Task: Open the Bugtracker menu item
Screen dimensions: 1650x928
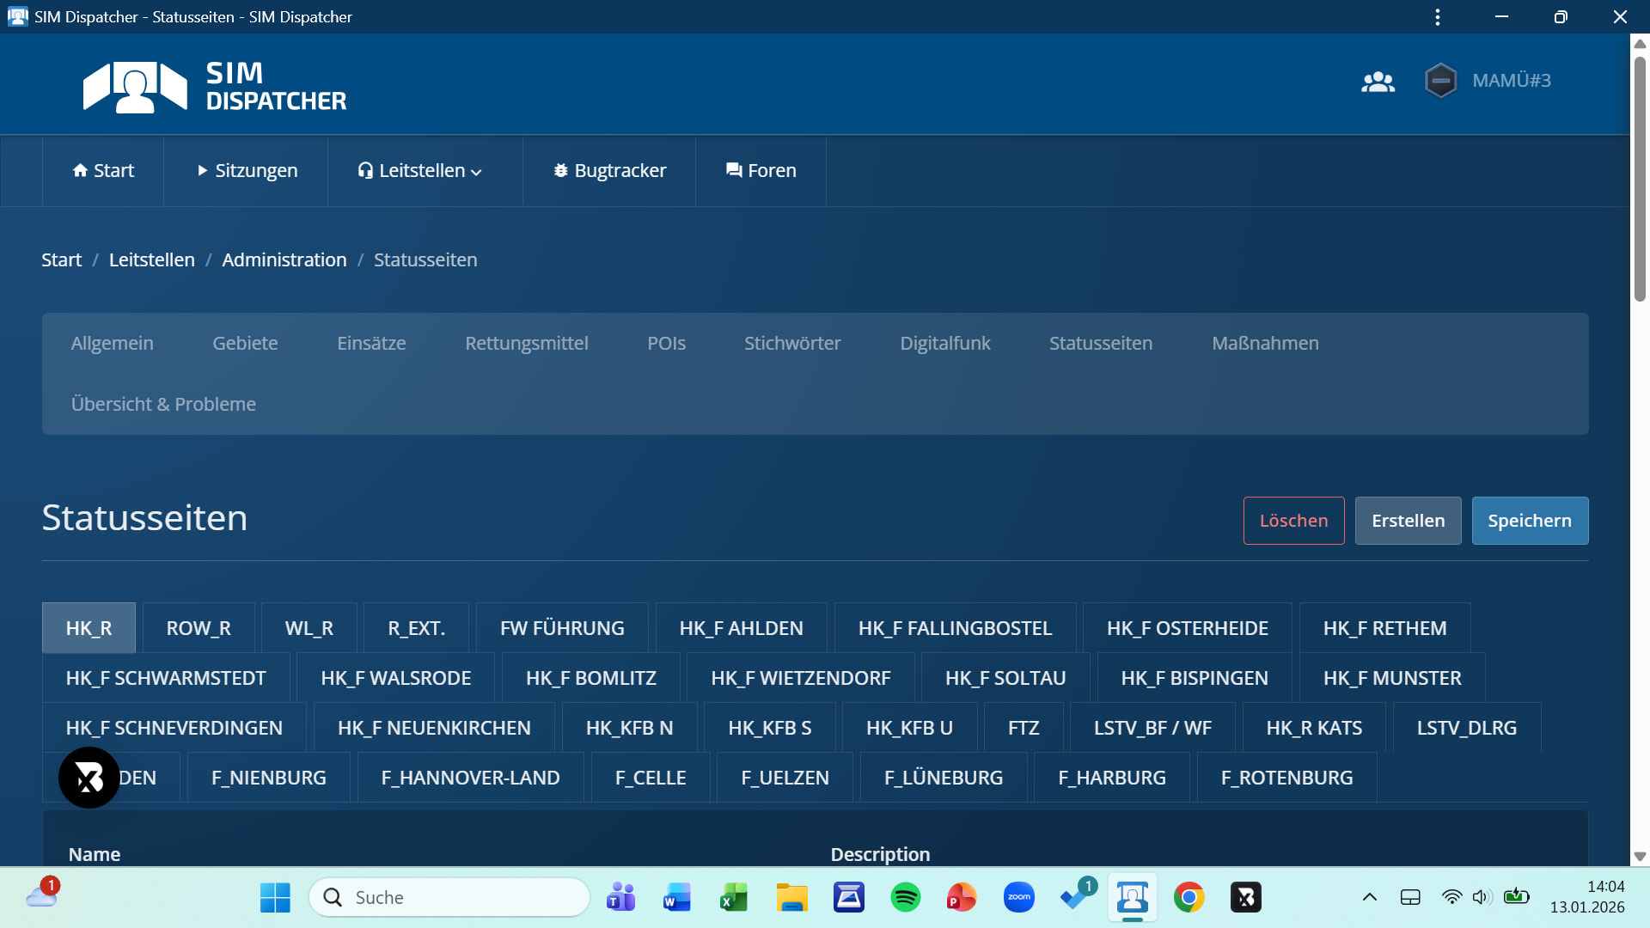Action: click(x=609, y=171)
